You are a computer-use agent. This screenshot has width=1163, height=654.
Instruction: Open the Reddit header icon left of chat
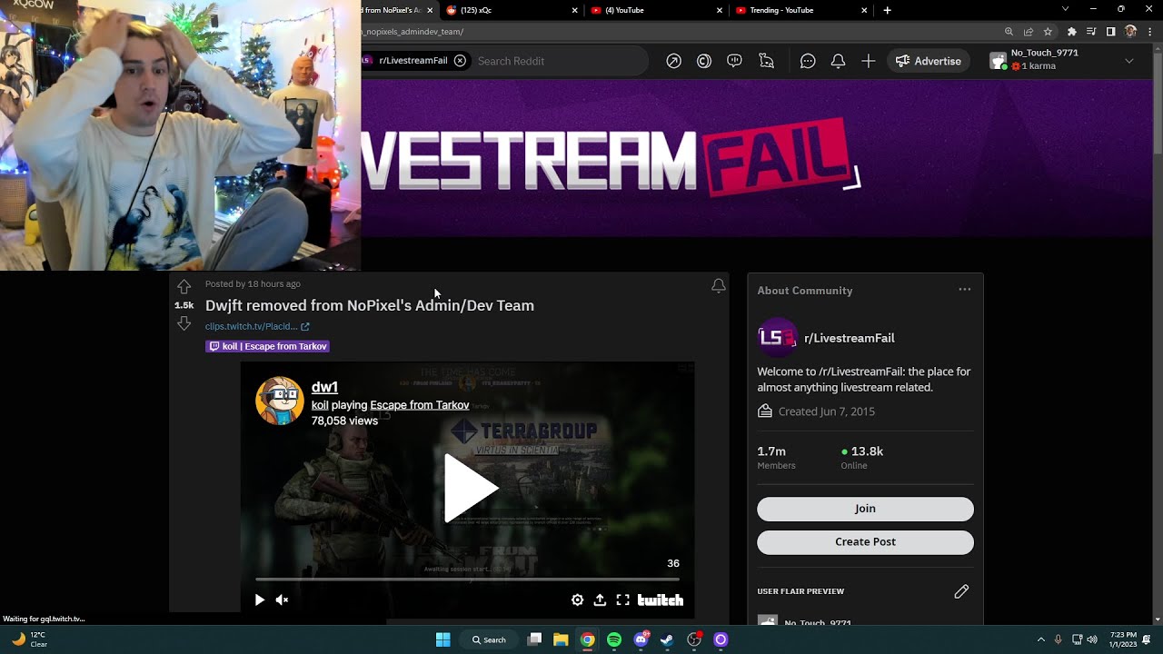tap(767, 61)
